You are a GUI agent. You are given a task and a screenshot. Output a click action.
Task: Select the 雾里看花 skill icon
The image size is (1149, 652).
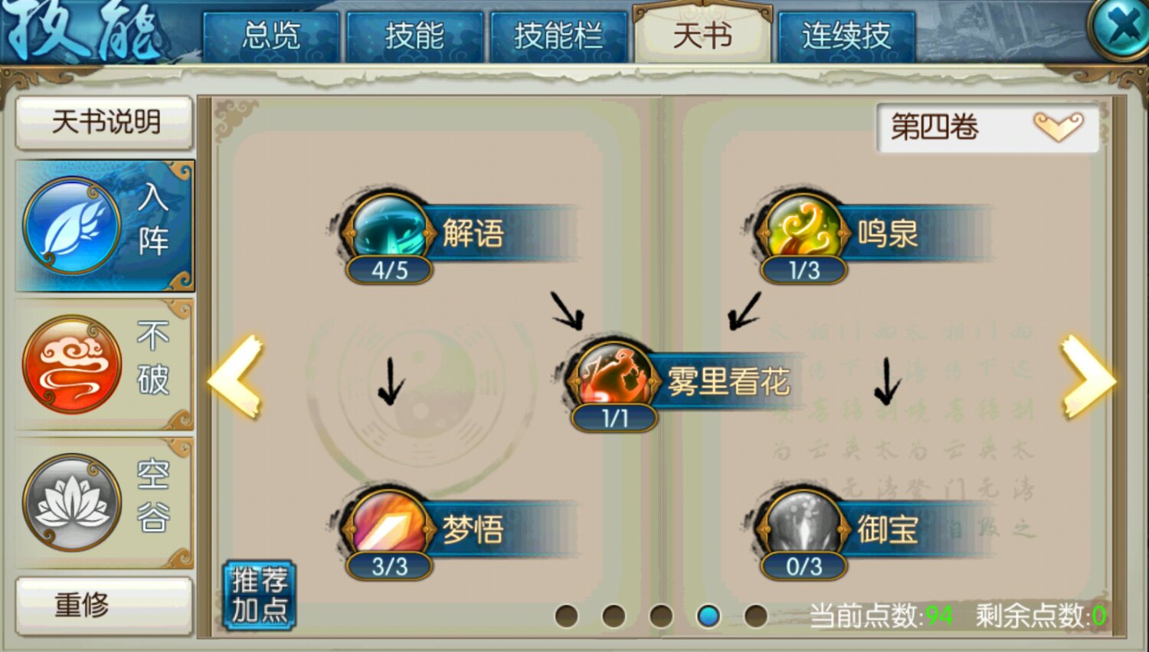pos(614,378)
